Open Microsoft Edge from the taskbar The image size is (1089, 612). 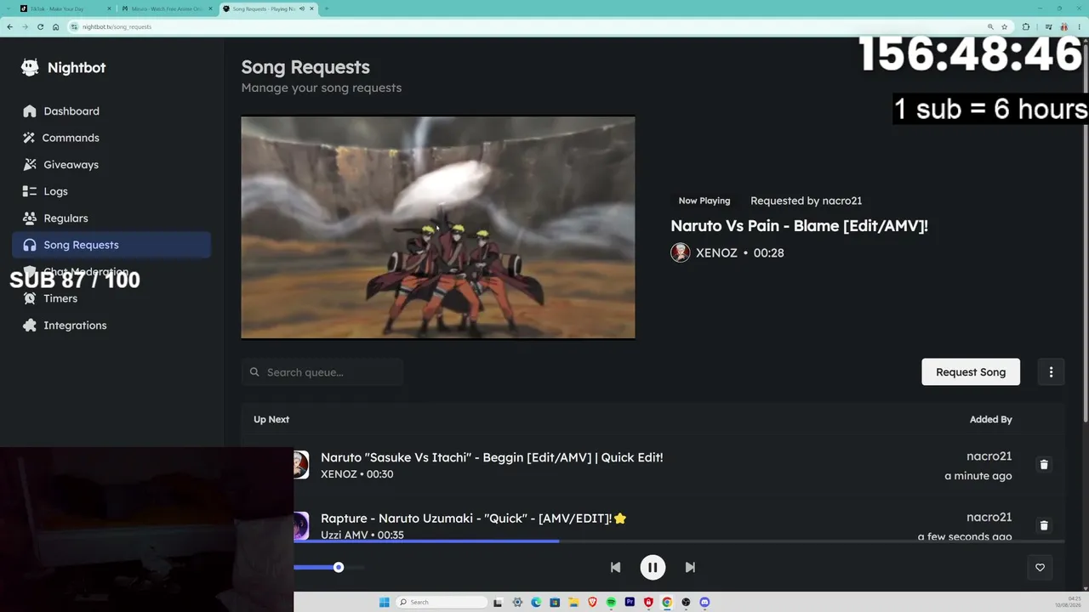(536, 602)
